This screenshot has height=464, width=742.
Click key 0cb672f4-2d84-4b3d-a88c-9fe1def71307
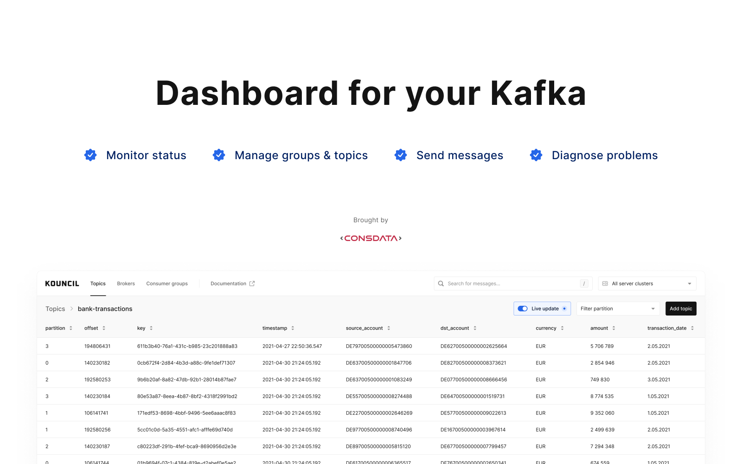tap(186, 363)
